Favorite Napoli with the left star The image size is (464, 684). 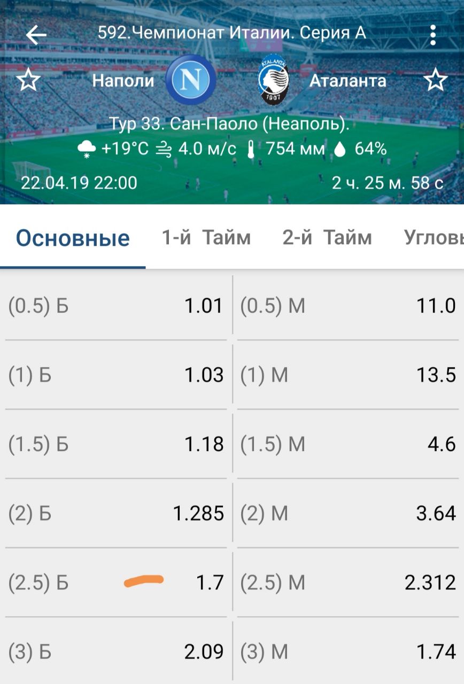tap(28, 81)
